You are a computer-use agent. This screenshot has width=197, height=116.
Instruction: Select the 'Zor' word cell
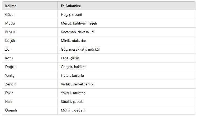tap(30, 49)
